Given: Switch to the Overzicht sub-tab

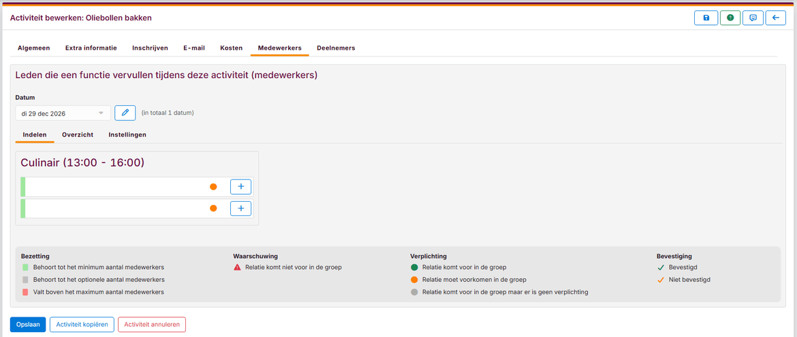Looking at the screenshot, I should click(77, 135).
